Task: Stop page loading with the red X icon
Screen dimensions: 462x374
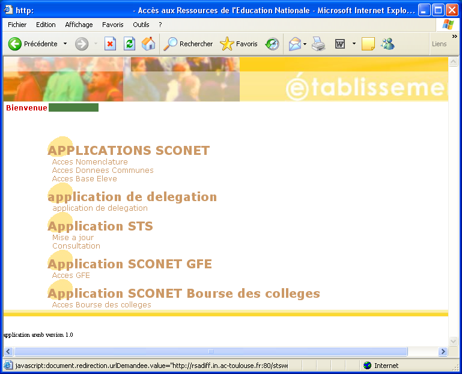Action: pyautogui.click(x=110, y=44)
